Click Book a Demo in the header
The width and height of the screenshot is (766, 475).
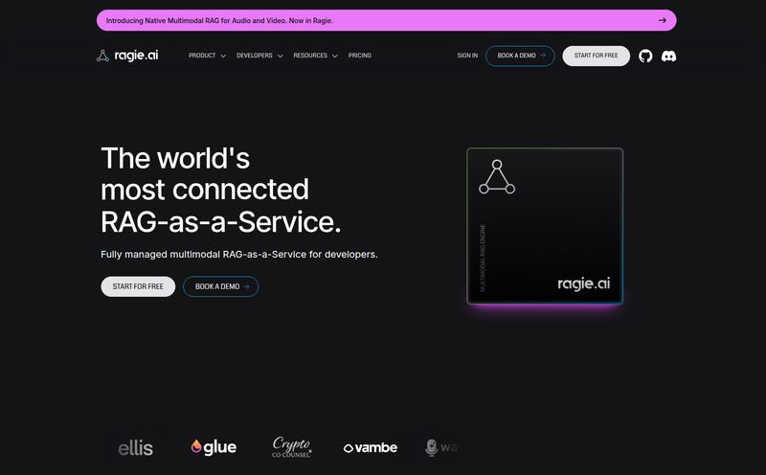click(520, 56)
